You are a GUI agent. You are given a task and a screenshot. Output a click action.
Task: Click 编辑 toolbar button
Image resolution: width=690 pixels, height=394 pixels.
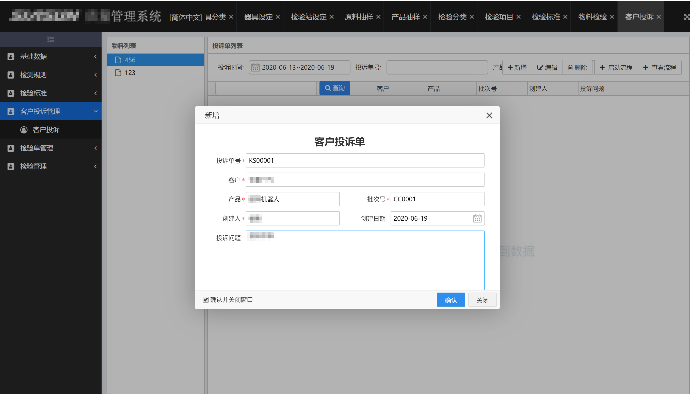click(x=547, y=67)
